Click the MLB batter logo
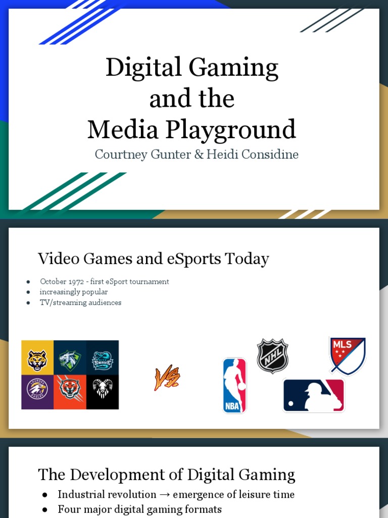 (x=314, y=396)
